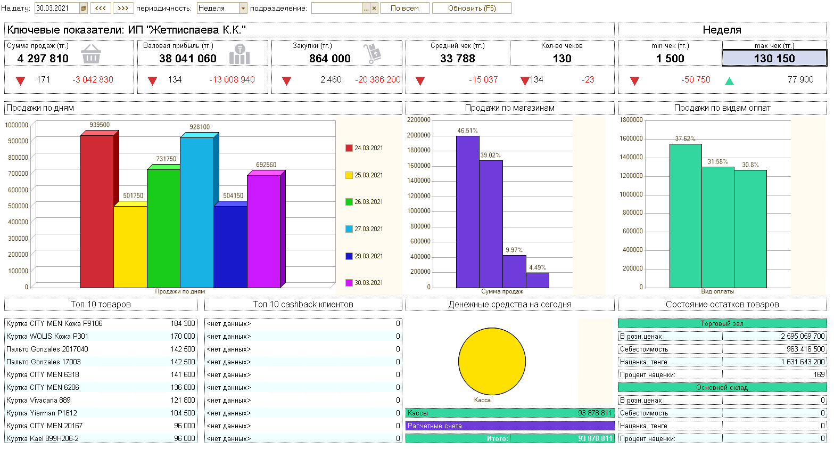Screen dimensions: 834x449
Task: Click the 27.03.2021 cyan legend swatch
Action: (349, 229)
